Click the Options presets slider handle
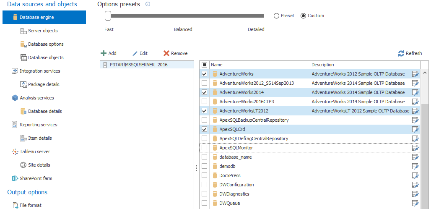This screenshot has height=209, width=431. point(108,16)
